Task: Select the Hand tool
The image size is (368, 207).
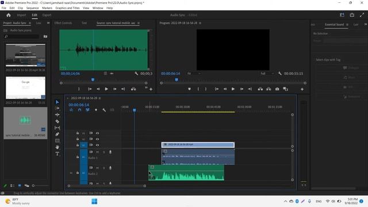Action: point(57,147)
